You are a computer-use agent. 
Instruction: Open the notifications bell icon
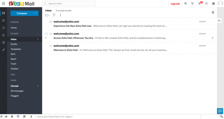coord(199,4)
